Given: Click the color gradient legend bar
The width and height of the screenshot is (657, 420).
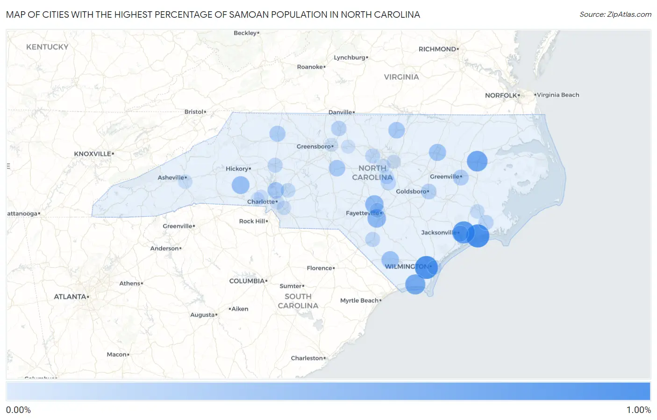Looking at the screenshot, I should coord(328,391).
